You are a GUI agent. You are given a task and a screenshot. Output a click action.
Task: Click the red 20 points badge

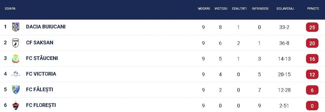pos(312,43)
